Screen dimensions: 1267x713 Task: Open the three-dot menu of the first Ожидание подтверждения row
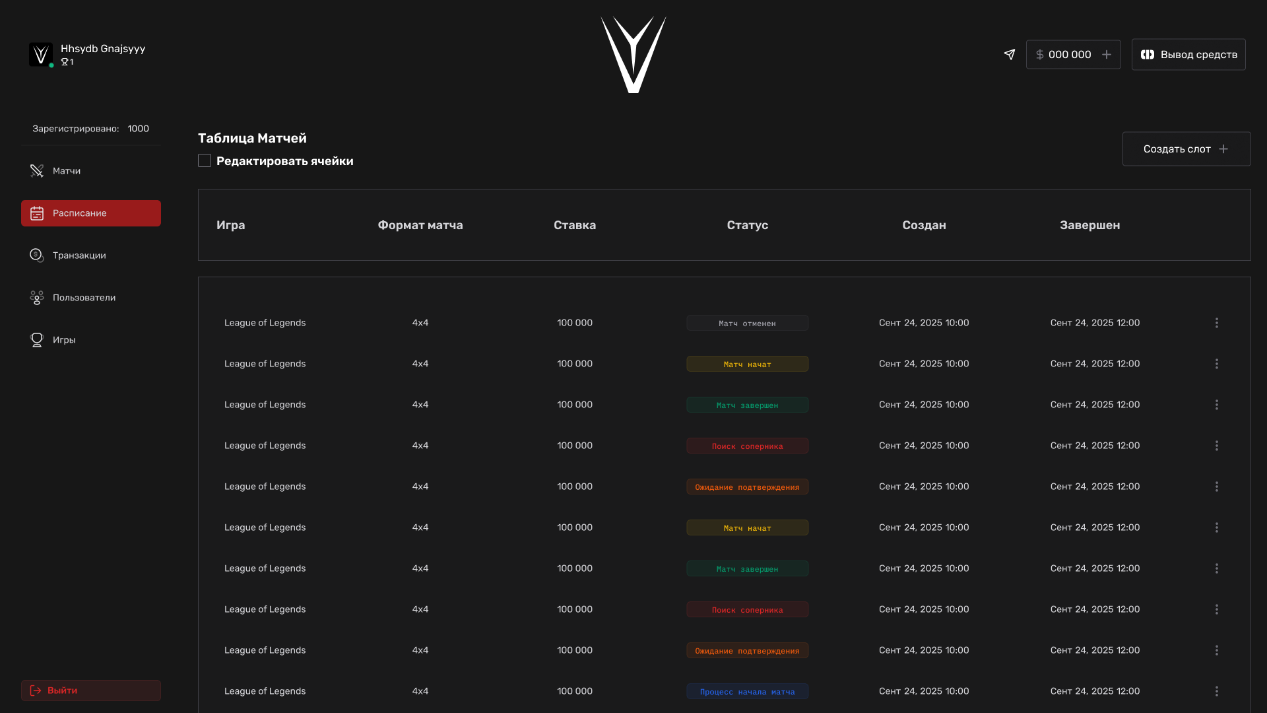tap(1217, 487)
